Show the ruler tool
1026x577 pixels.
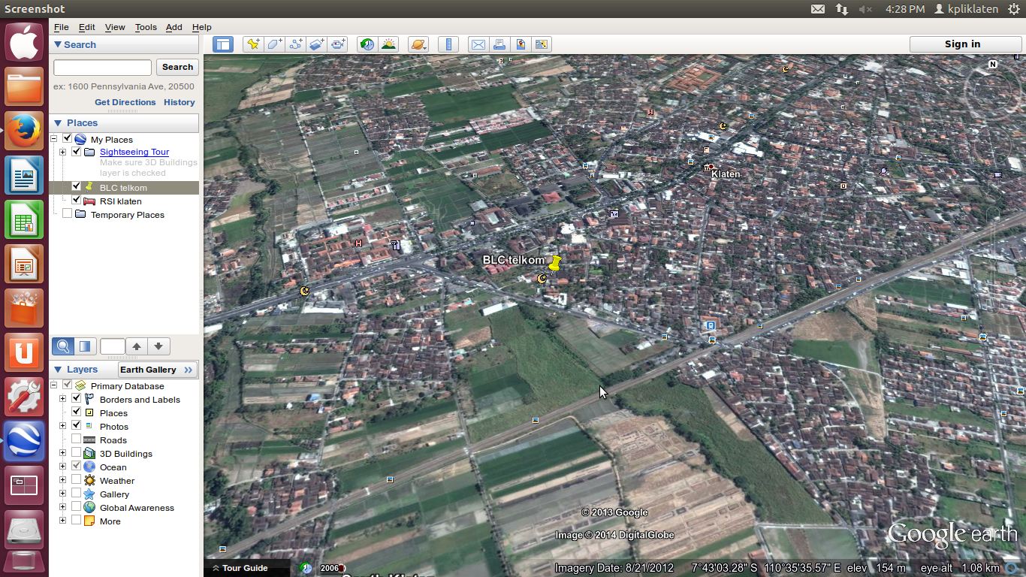pos(448,44)
